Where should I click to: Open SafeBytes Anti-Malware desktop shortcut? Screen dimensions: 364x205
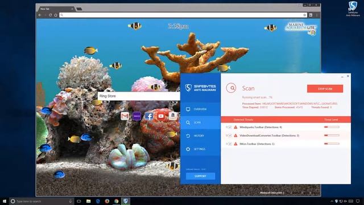(x=353, y=9)
